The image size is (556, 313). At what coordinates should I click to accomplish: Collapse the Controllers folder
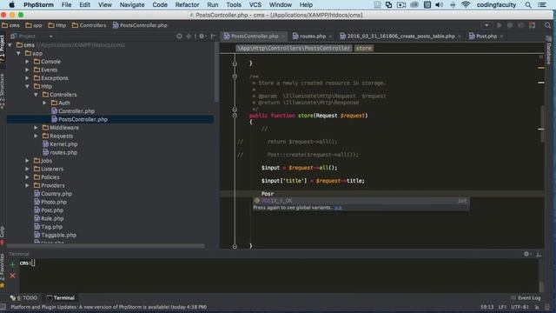click(36, 95)
